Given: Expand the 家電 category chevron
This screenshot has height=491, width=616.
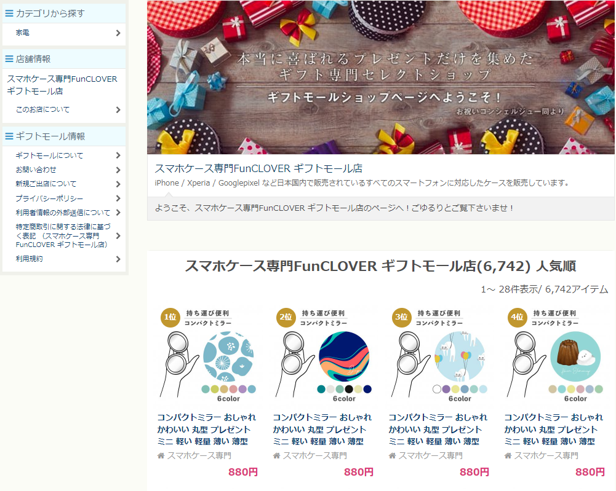Looking at the screenshot, I should [118, 33].
